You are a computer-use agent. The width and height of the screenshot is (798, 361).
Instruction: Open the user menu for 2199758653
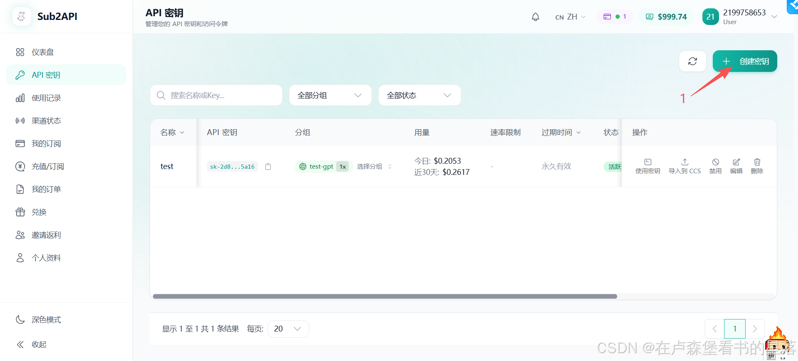pyautogui.click(x=740, y=17)
